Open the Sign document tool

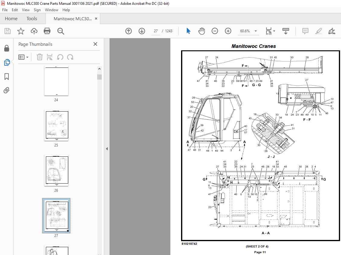point(332,31)
